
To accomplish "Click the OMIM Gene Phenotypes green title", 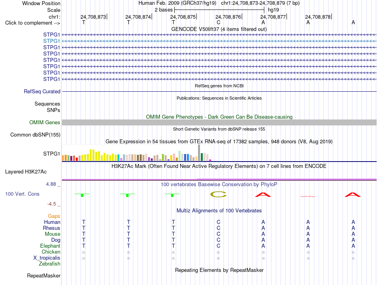I will coord(219,117).
